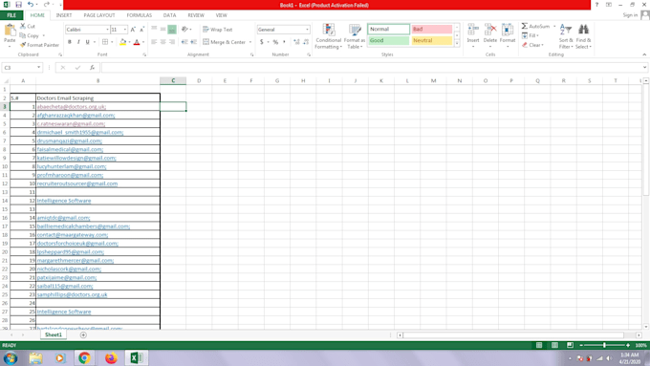Click the Cut scissors icon
650x366 pixels.
tap(23, 26)
